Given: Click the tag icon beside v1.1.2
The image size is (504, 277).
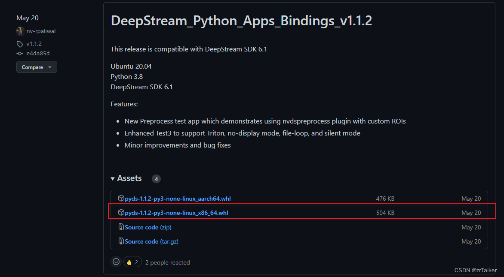Looking at the screenshot, I should 19,44.
